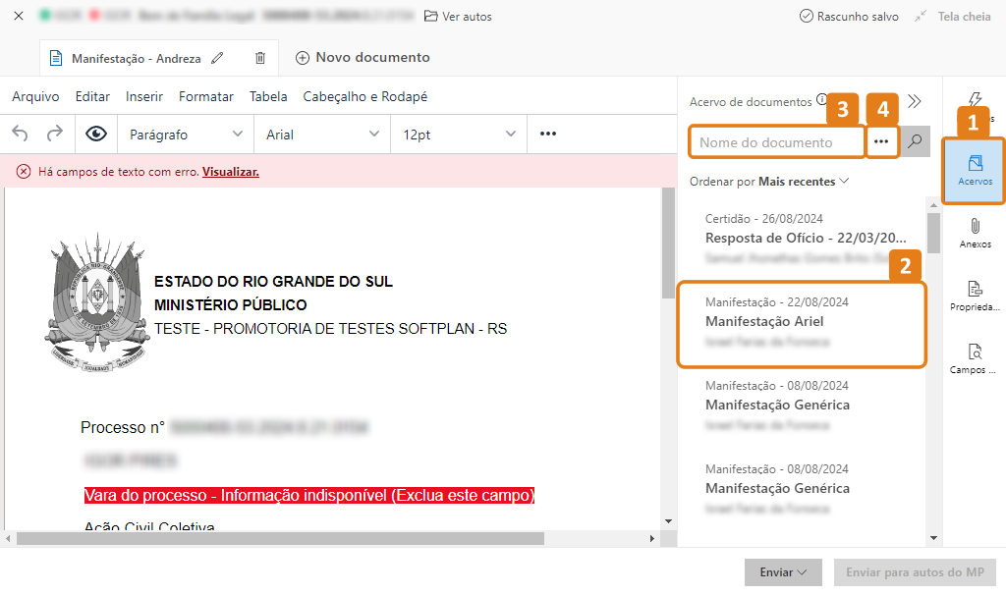Image resolution: width=1006 pixels, height=596 pixels.
Task: Click the Visualizar error link
Action: coord(231,172)
